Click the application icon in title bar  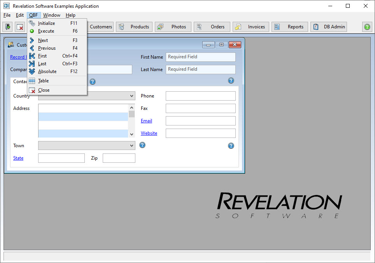click(x=7, y=6)
